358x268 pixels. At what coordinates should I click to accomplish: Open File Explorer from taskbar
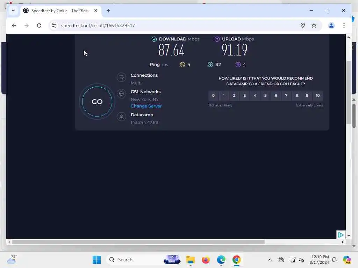191,260
